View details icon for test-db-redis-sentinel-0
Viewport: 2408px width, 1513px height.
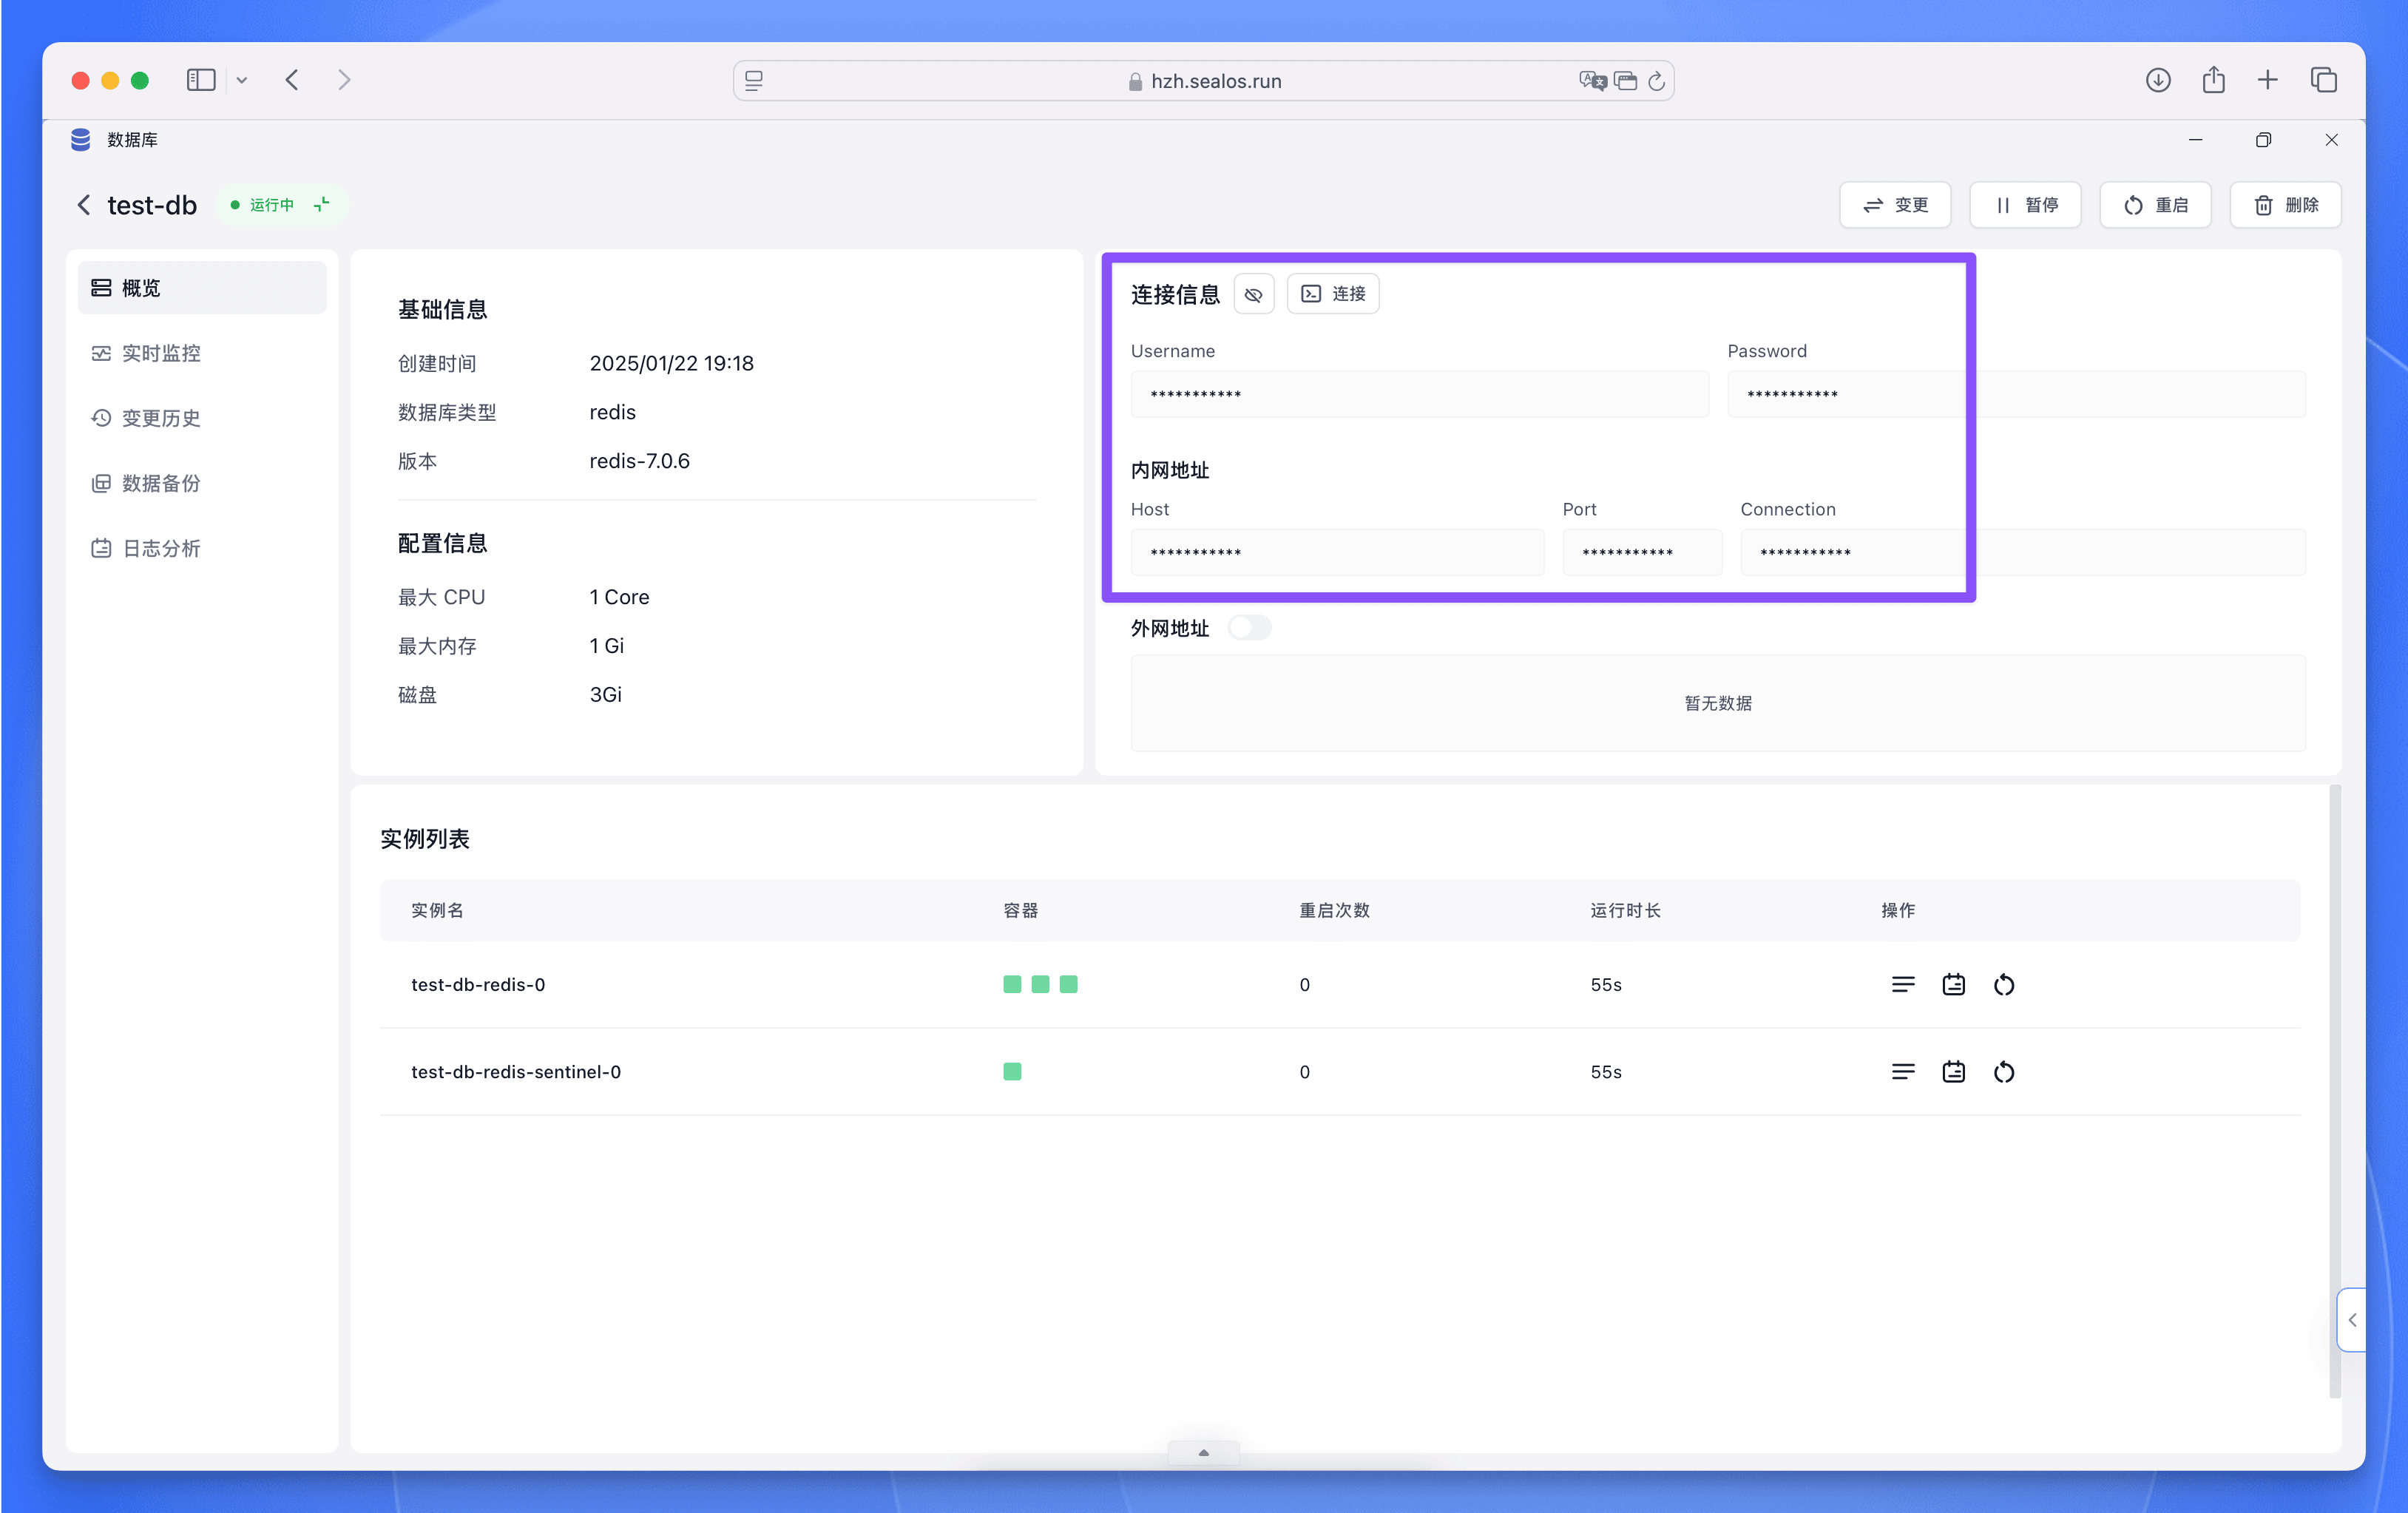[x=1903, y=1072]
